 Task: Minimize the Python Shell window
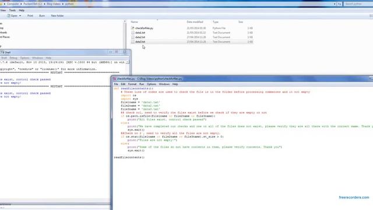[x=110, y=52]
